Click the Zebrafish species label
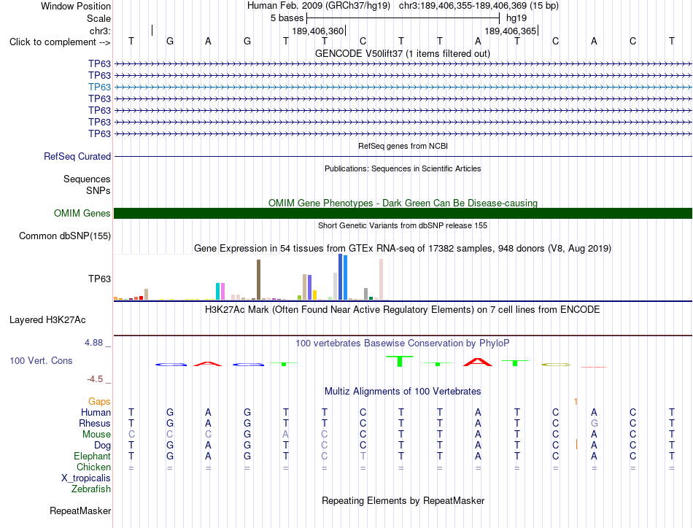The width and height of the screenshot is (693, 528). [91, 489]
